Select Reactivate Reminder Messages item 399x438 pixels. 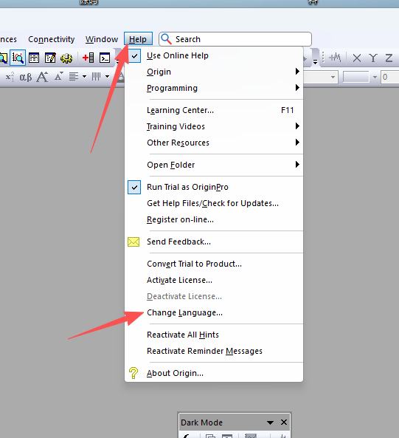click(x=214, y=351)
